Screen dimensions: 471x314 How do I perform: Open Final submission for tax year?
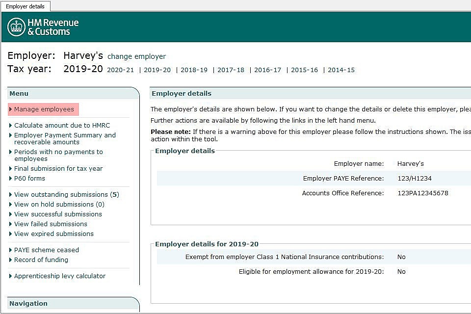coord(58,169)
